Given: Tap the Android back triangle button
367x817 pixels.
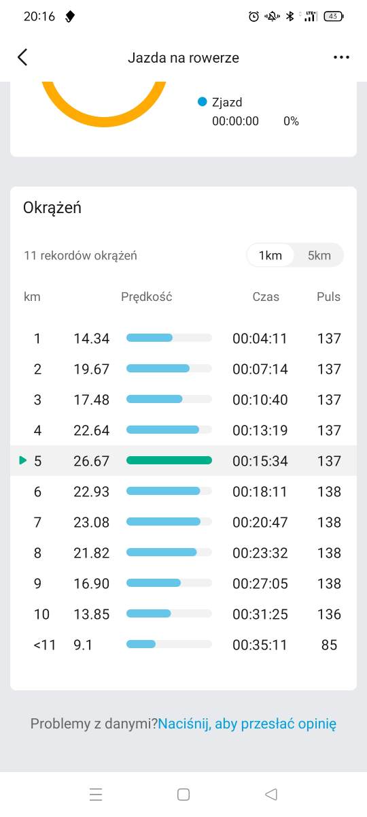Looking at the screenshot, I should [x=271, y=794].
